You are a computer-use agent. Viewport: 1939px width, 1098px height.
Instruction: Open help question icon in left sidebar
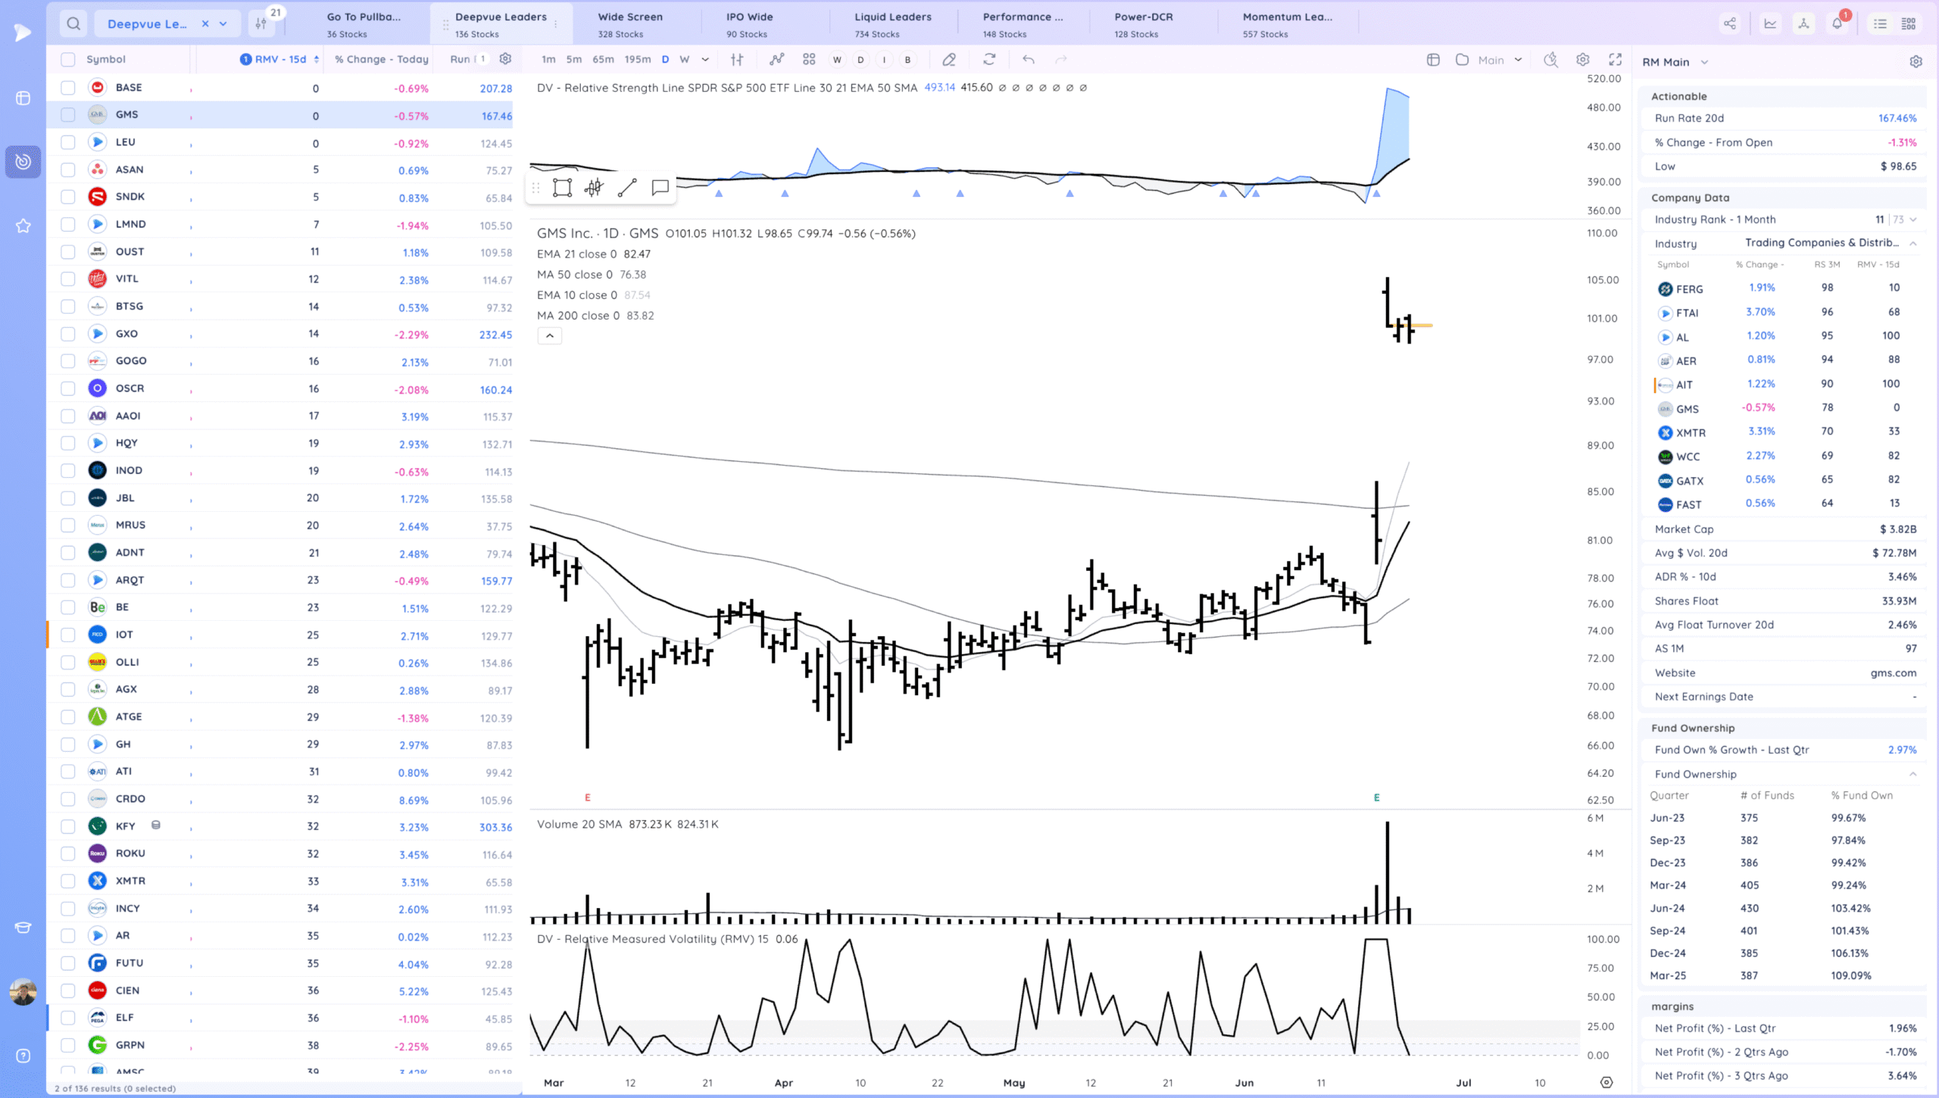(x=23, y=1056)
